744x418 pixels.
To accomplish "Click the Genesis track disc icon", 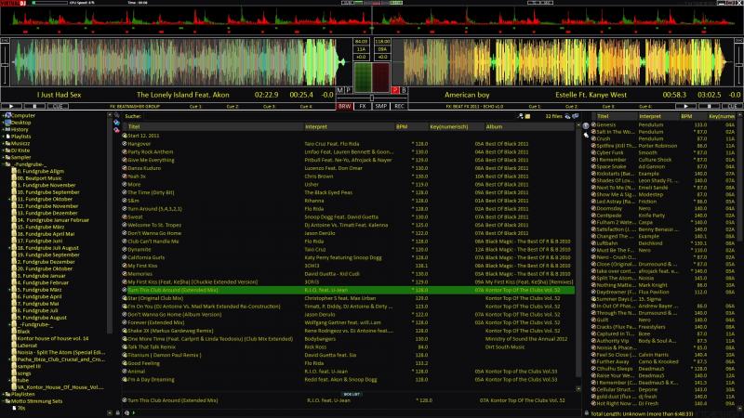I will [593, 124].
